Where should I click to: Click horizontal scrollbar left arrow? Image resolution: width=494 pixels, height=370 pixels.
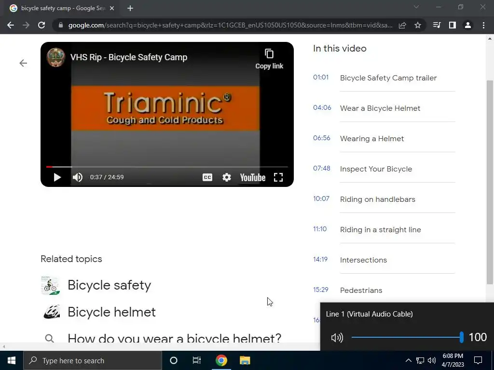pos(3,347)
